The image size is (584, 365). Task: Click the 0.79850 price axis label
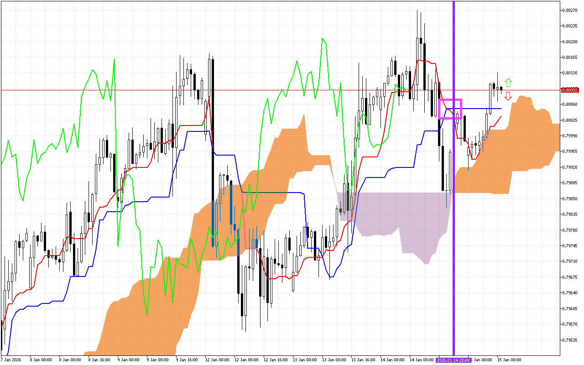569,198
